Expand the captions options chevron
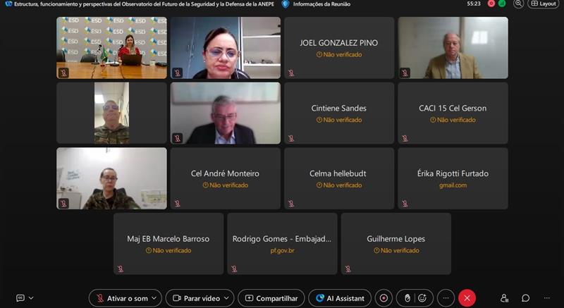This screenshot has height=308, width=564. 31,298
